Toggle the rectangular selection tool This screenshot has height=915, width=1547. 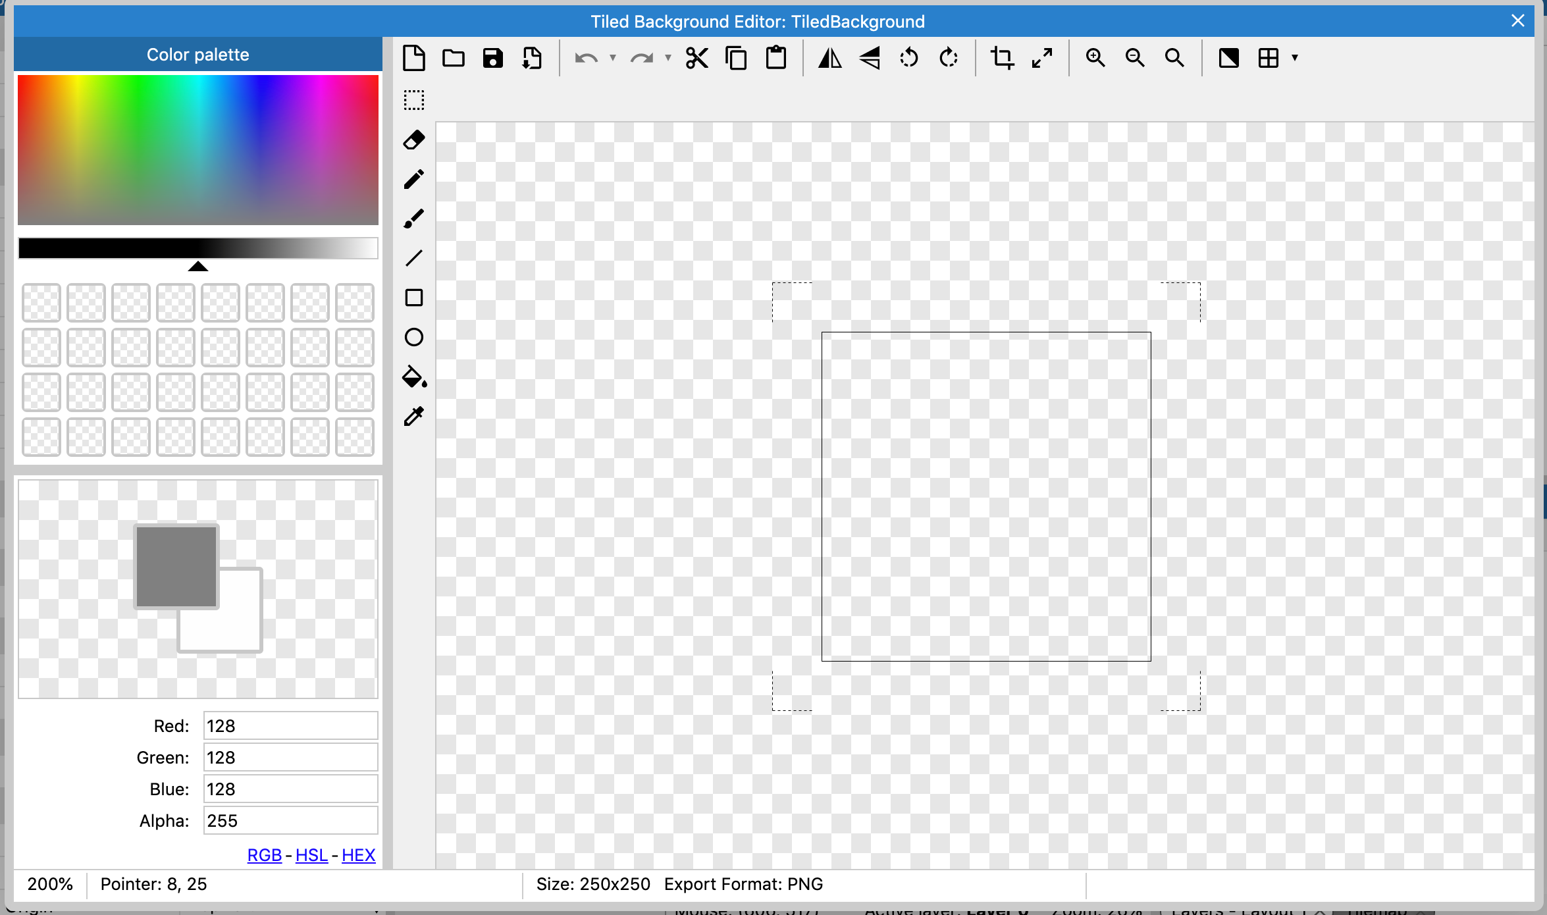pos(414,100)
